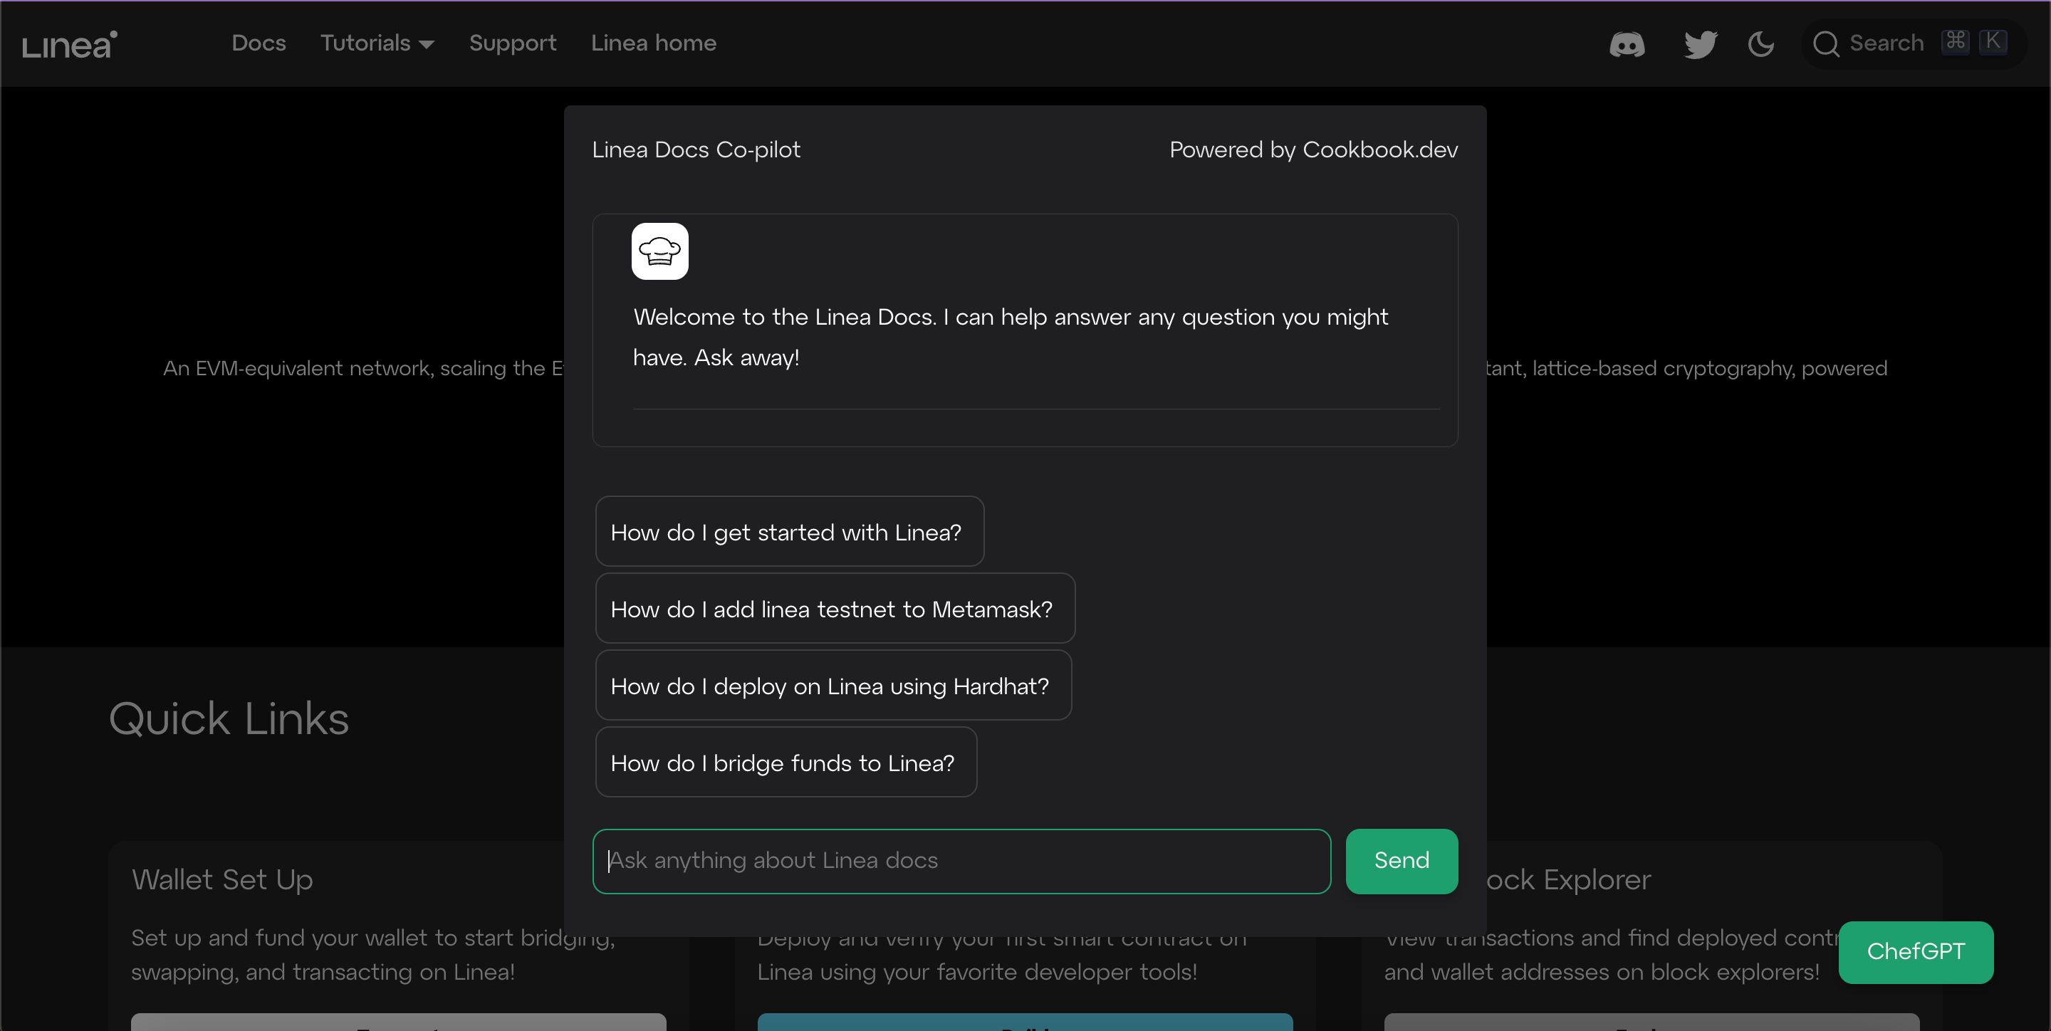
Task: Open the Discord icon link
Action: (x=1627, y=43)
